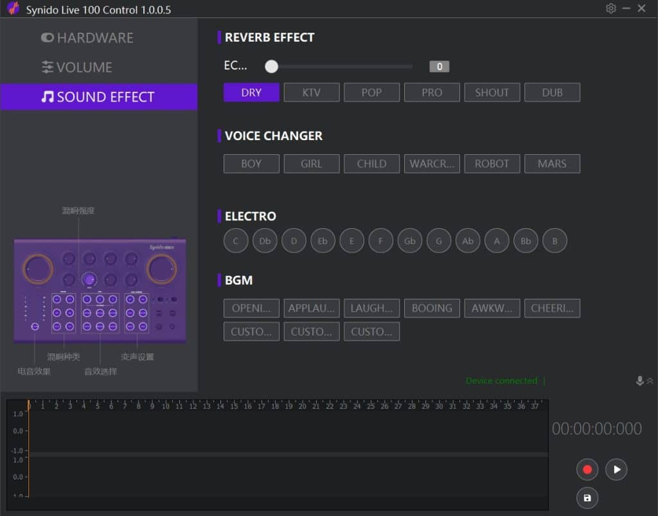Viewport: 658px width, 516px height.
Task: Save the recording with the disk icon
Action: click(x=587, y=498)
